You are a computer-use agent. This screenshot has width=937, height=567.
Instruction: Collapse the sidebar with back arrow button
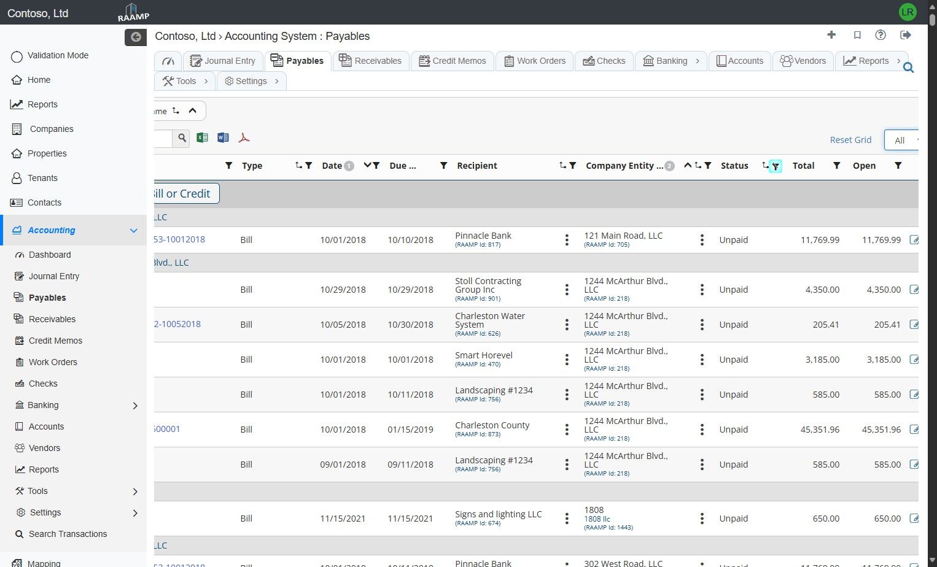click(x=136, y=37)
